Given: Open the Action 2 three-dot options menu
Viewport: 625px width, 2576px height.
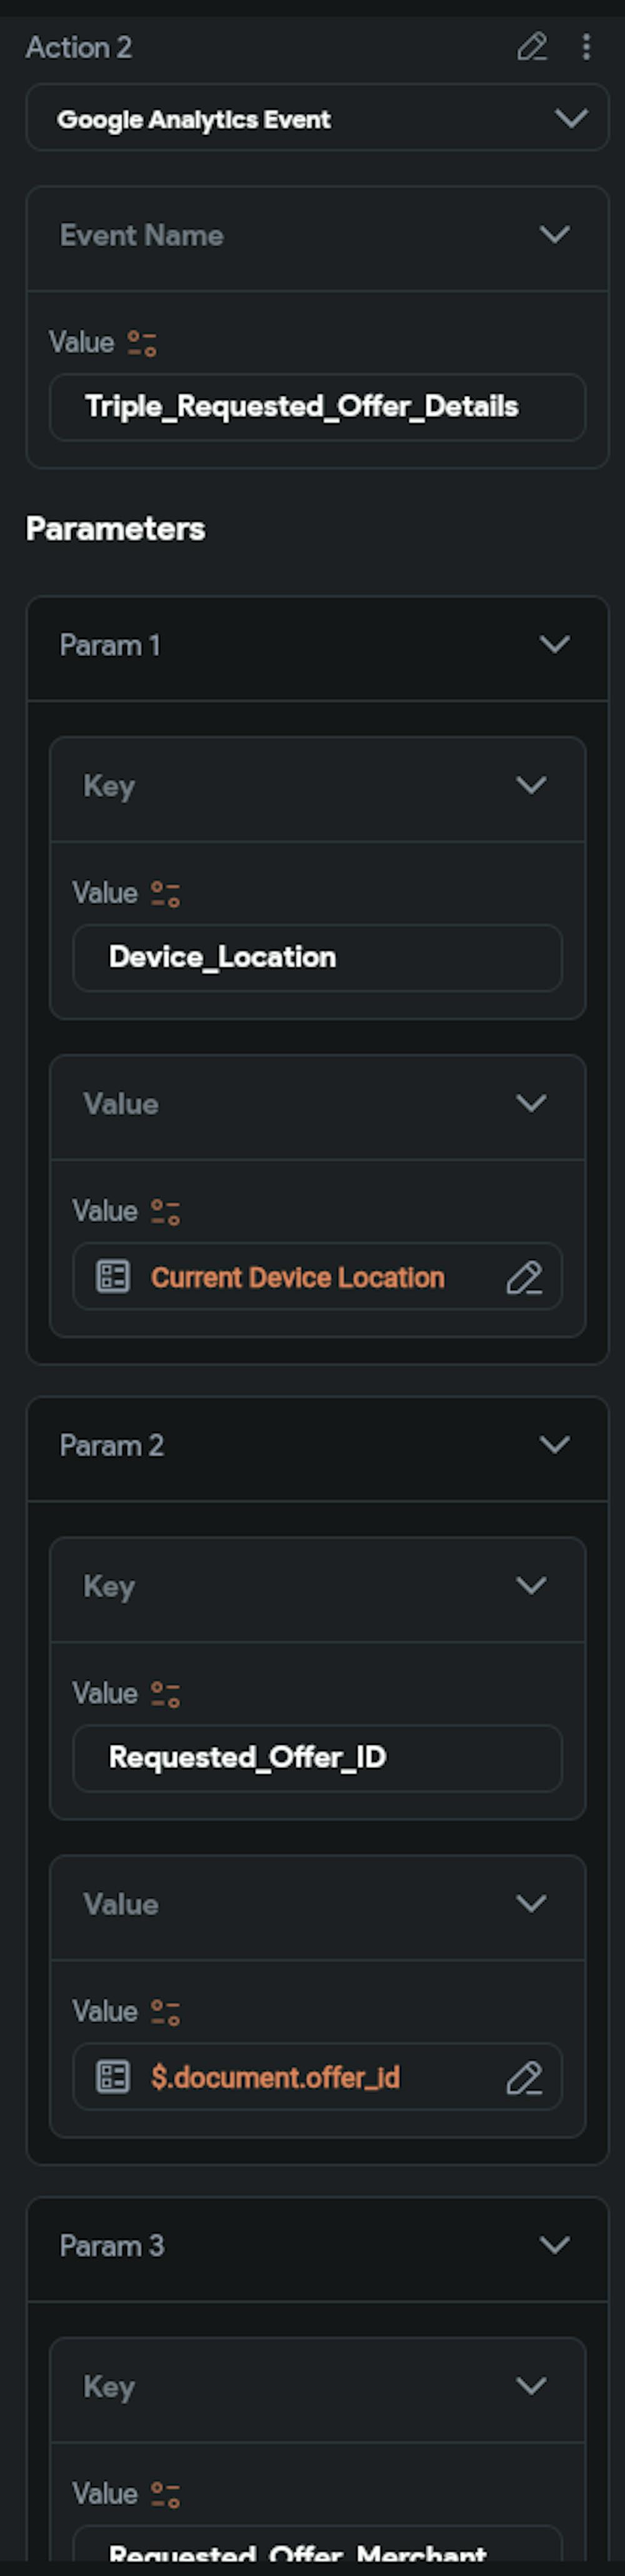Looking at the screenshot, I should 586,47.
